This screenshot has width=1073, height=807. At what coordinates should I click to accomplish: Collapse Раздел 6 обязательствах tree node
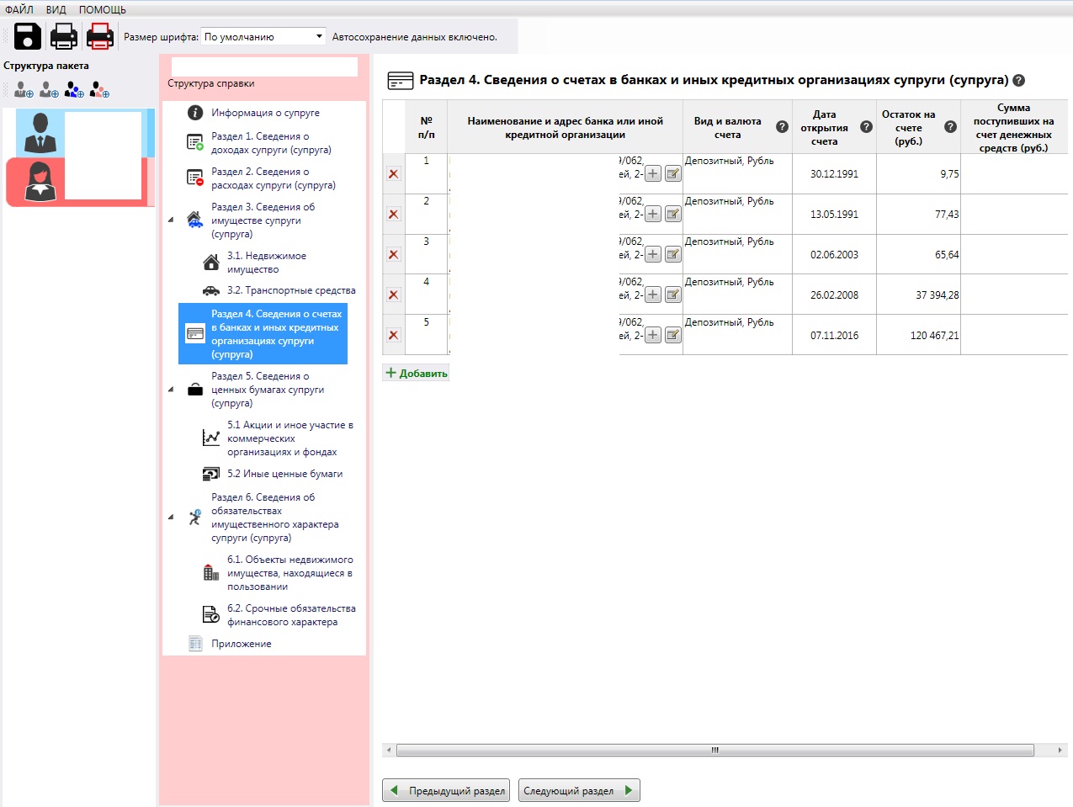coord(171,518)
